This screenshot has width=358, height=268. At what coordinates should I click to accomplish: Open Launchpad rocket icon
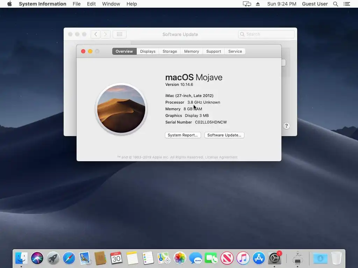pos(53,258)
